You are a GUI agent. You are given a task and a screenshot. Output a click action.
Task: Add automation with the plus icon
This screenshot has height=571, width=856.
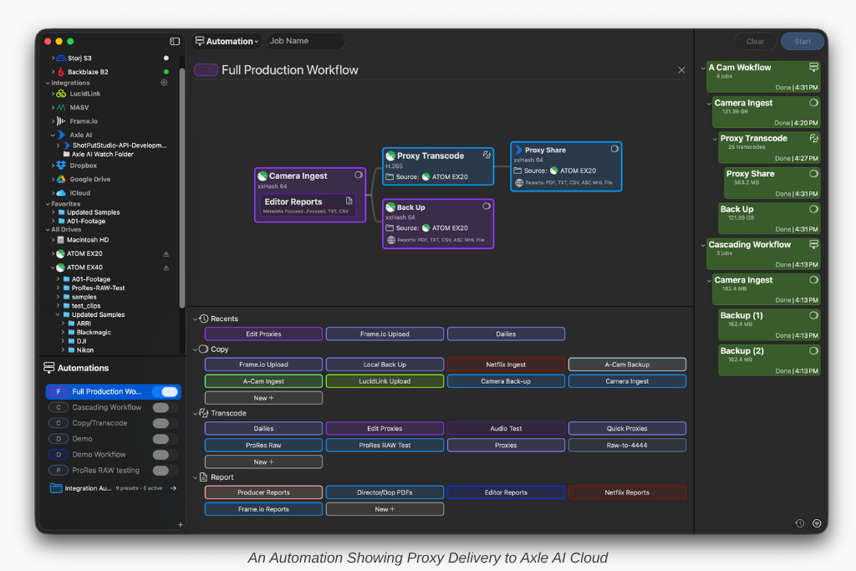point(180,525)
